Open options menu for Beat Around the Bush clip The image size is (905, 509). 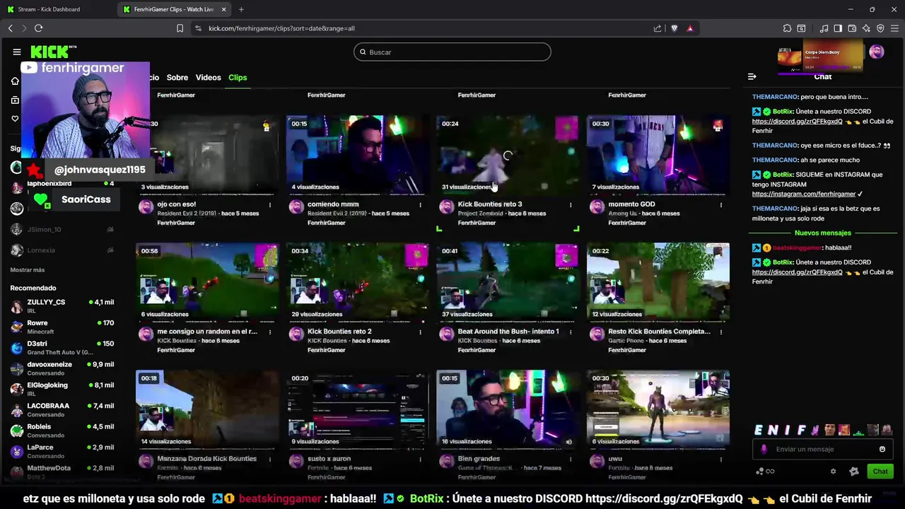[x=571, y=332]
